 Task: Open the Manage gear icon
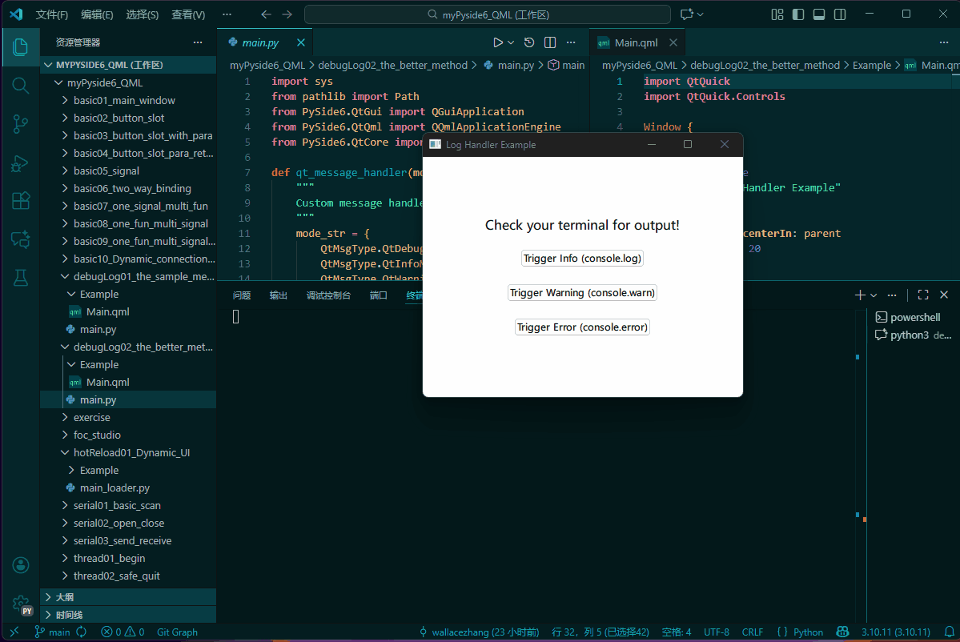(x=20, y=604)
